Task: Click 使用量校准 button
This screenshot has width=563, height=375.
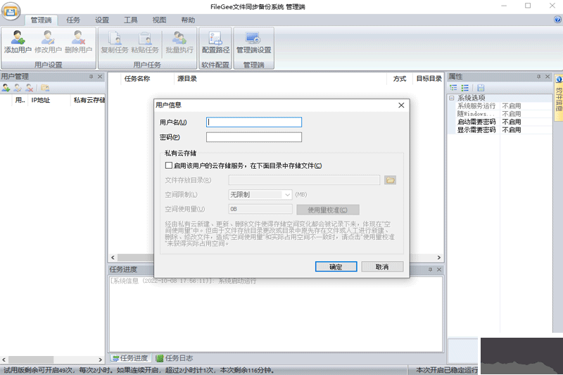Action: [x=327, y=210]
